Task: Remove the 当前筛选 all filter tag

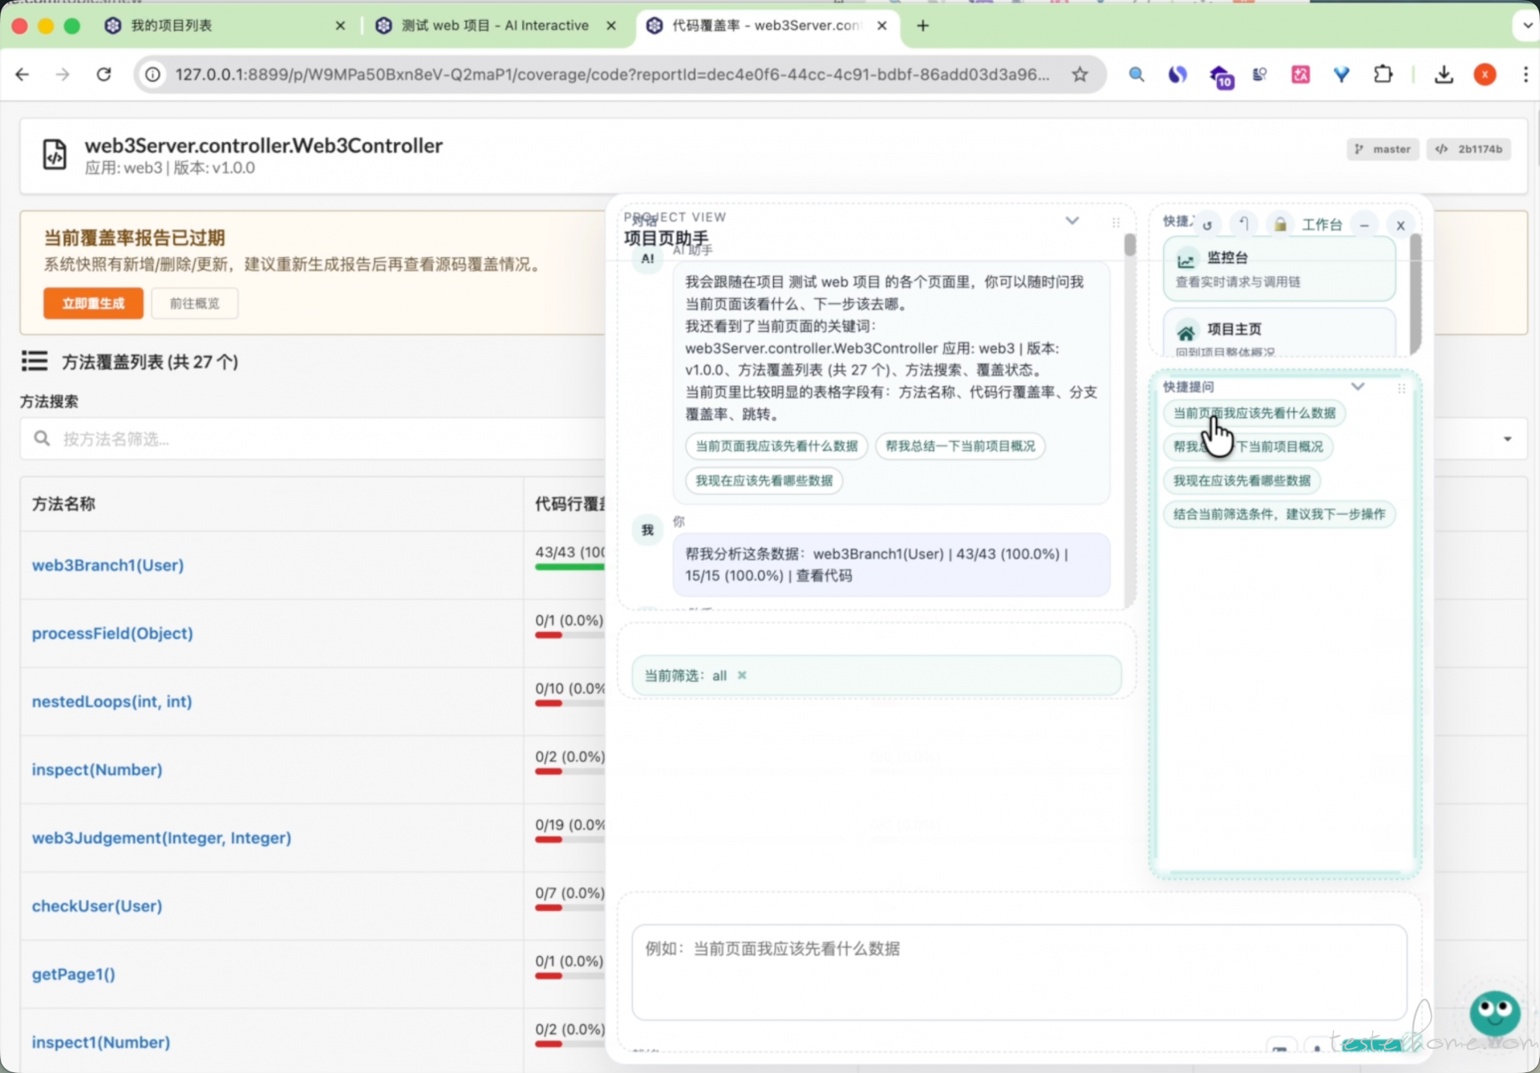Action: 742,675
